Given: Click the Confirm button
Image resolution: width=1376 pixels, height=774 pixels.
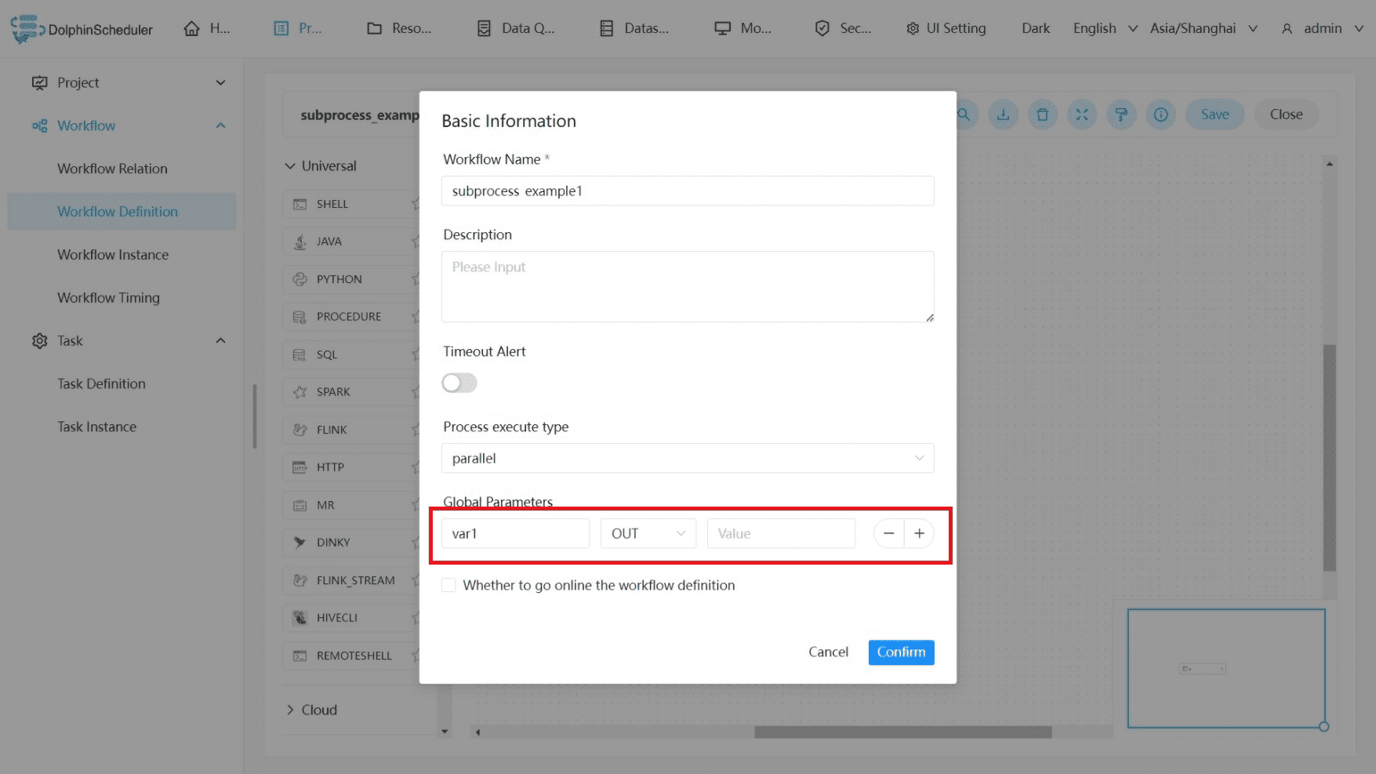Looking at the screenshot, I should pos(901,652).
